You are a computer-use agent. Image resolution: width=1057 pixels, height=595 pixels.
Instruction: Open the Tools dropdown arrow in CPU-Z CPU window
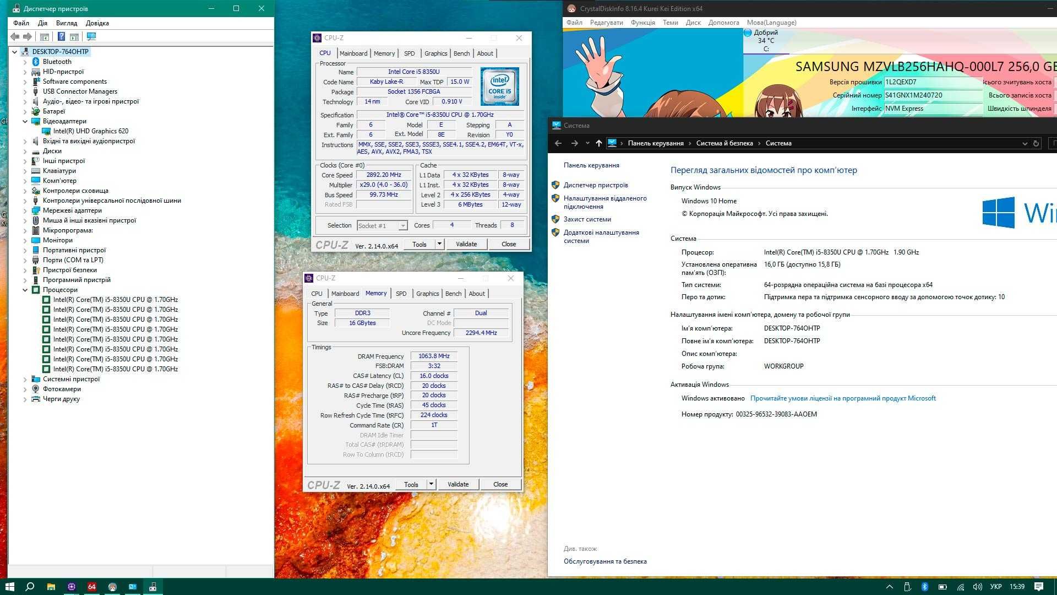point(439,244)
